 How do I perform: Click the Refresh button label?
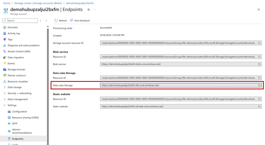click(x=63, y=21)
